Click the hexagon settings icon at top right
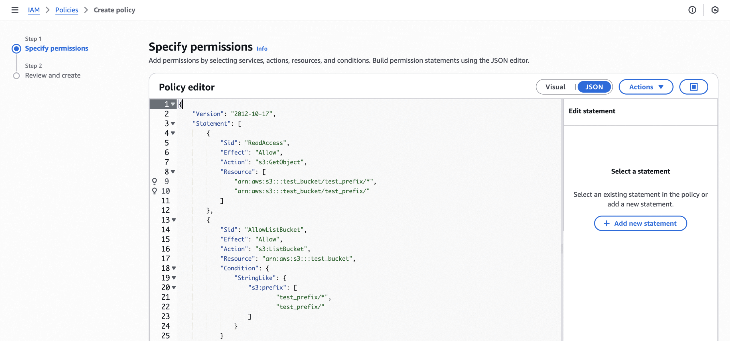 [x=715, y=10]
